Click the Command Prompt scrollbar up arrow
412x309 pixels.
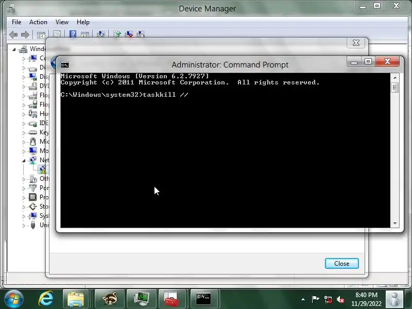tap(394, 78)
